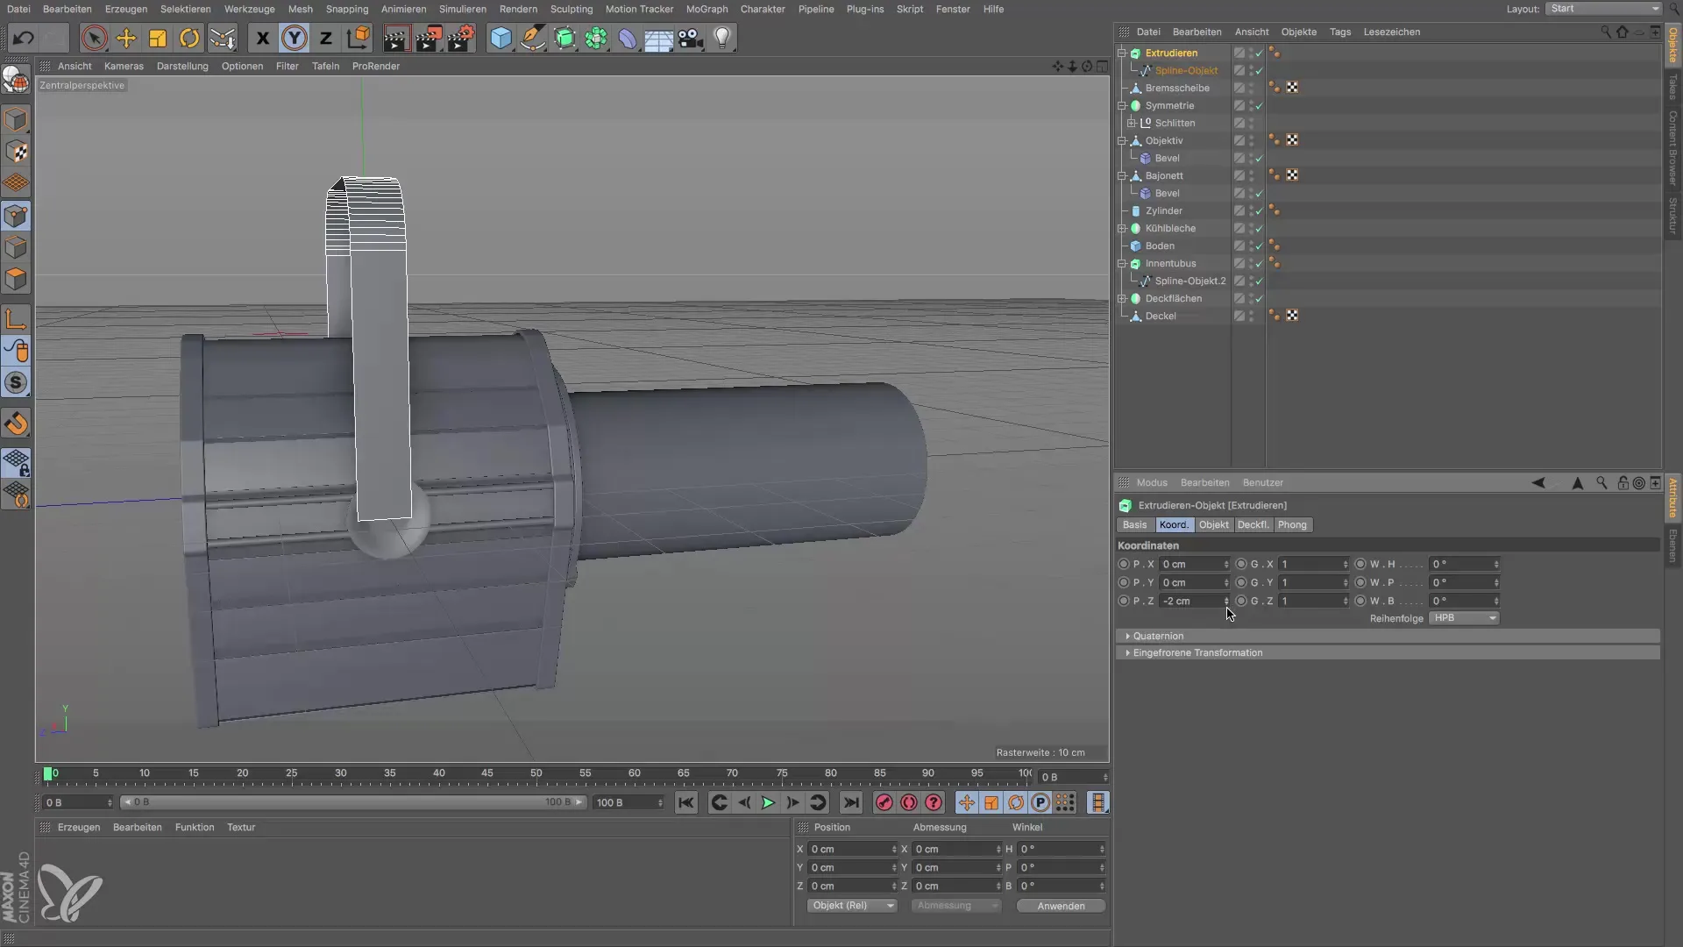The height and width of the screenshot is (947, 1683).
Task: Click timeline marker at frame 50
Action: click(536, 774)
